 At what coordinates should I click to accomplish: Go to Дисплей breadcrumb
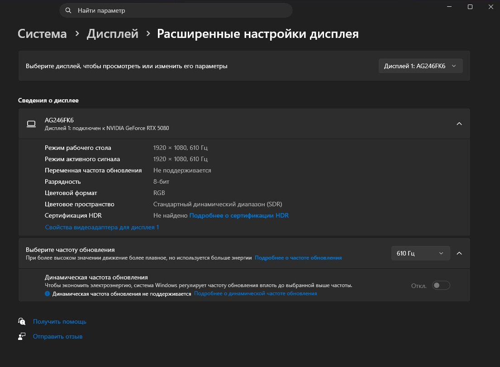click(x=113, y=34)
